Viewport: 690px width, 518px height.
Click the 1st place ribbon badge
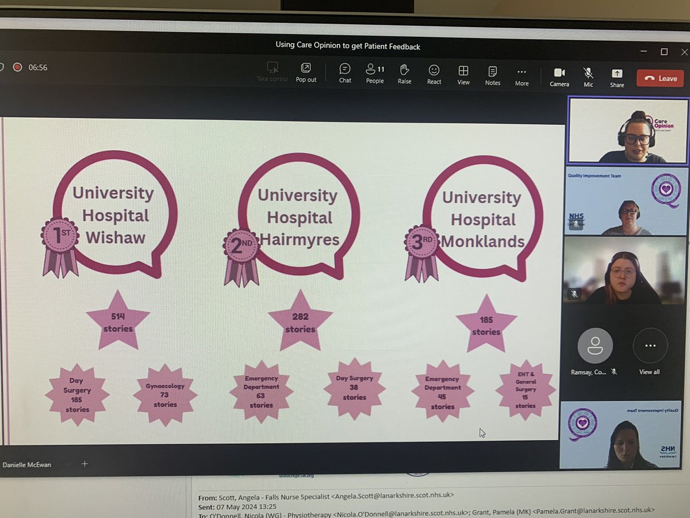[60, 246]
